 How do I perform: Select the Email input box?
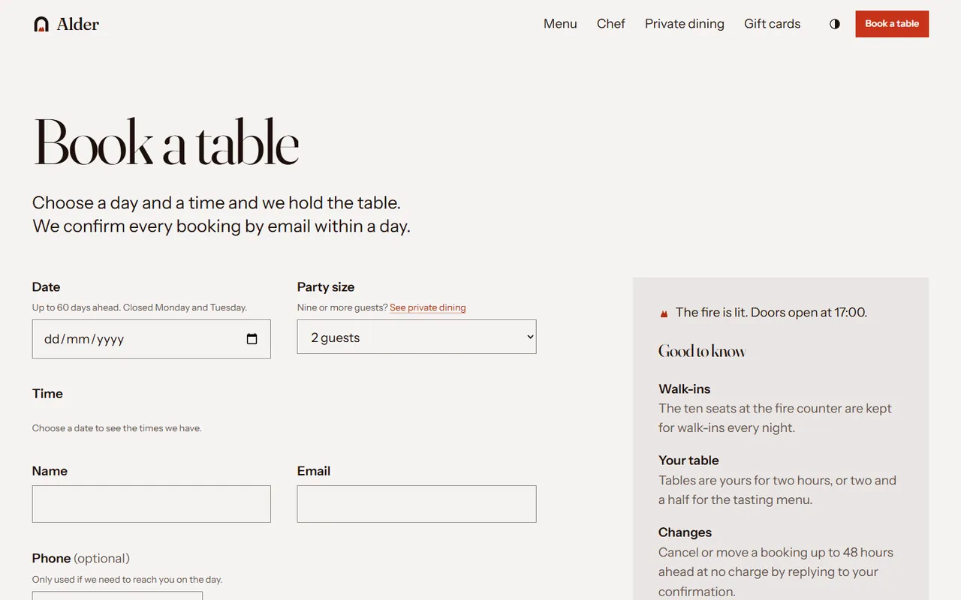pyautogui.click(x=417, y=504)
